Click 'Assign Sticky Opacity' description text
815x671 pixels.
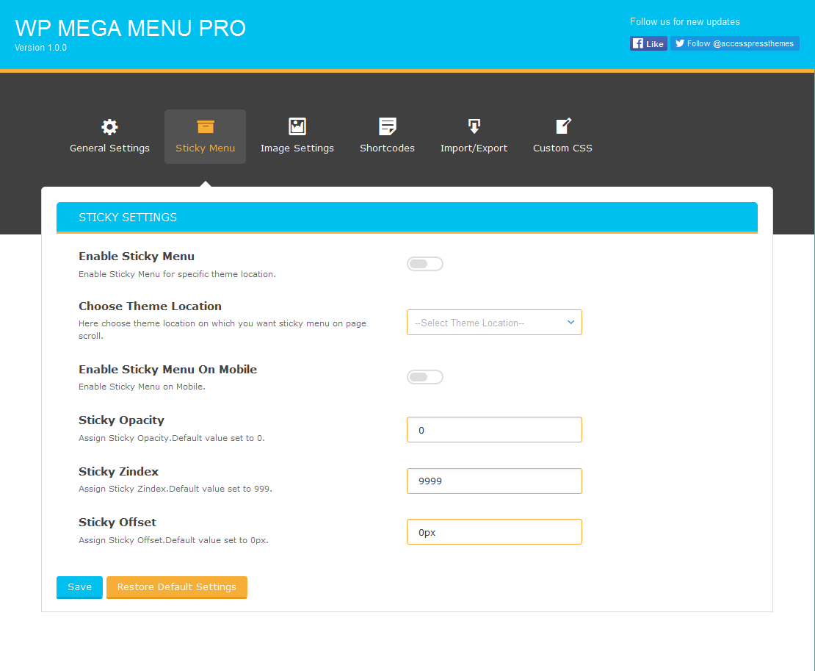(x=172, y=438)
